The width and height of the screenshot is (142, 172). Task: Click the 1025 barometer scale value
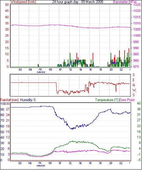pyautogui.click(x=137, y=5)
